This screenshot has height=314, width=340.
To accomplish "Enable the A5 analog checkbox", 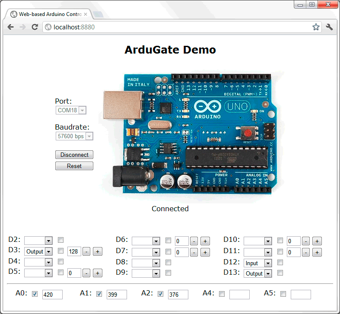I will coord(283,294).
